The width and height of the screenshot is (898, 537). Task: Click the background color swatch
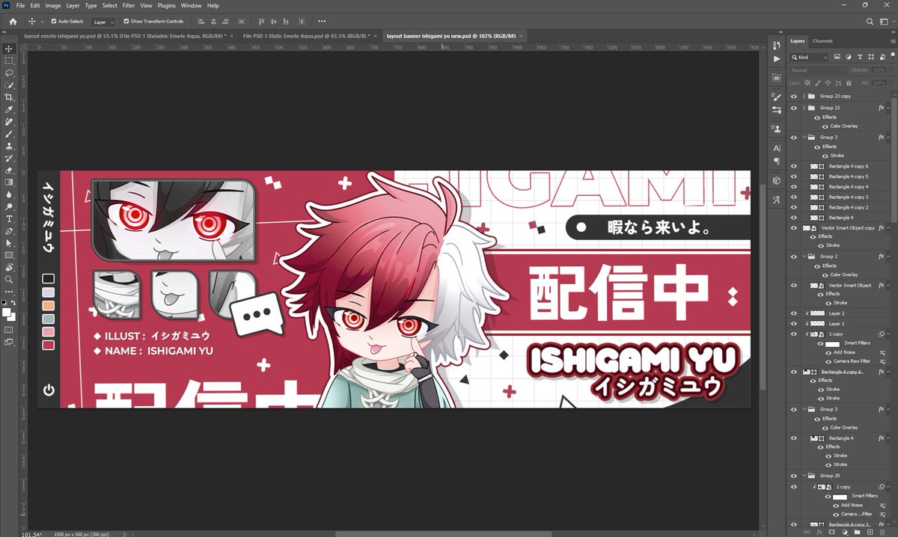(12, 316)
